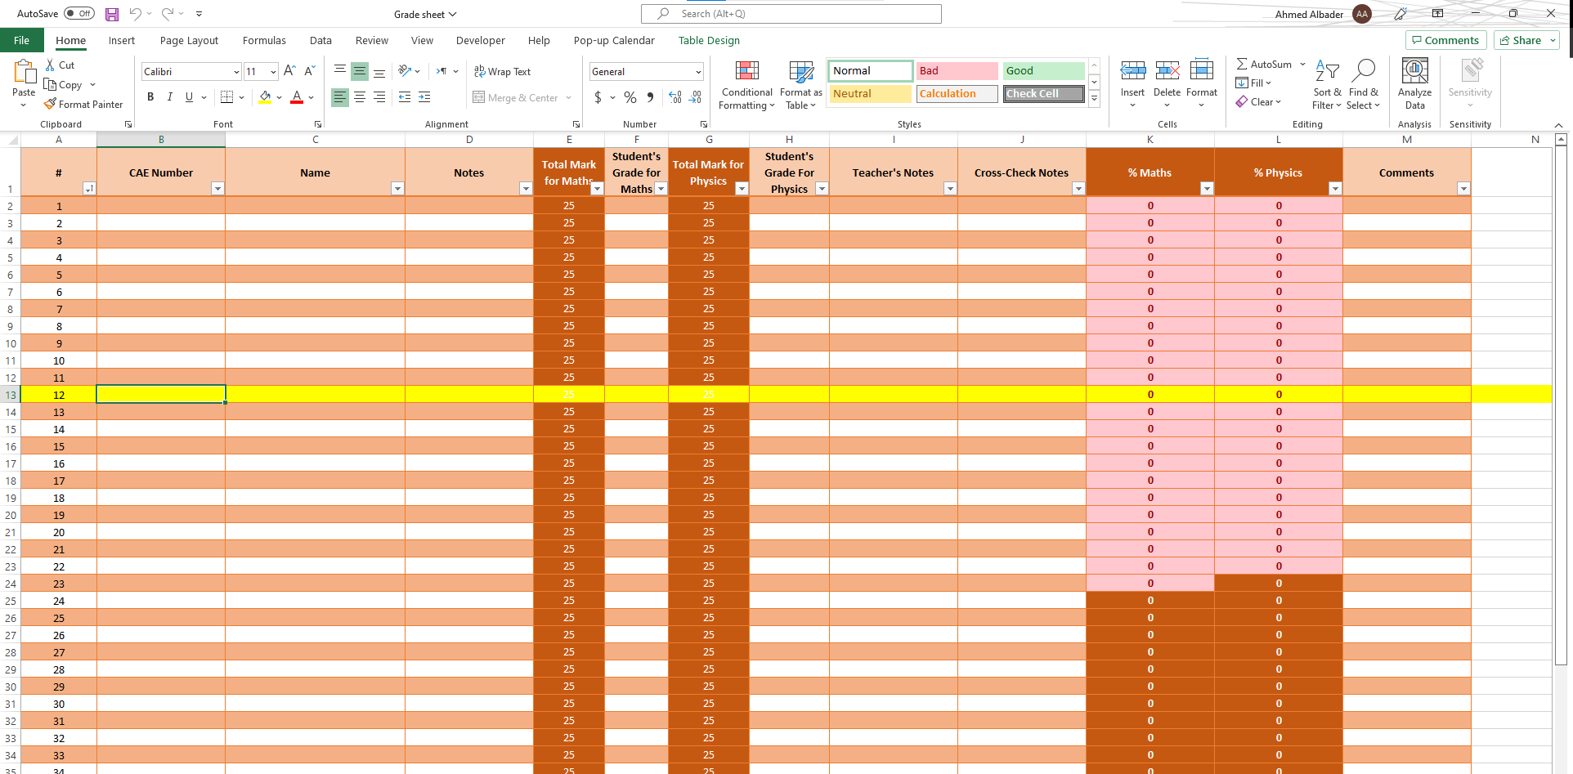
Task: Apply Comma Style format icon
Action: 650,97
